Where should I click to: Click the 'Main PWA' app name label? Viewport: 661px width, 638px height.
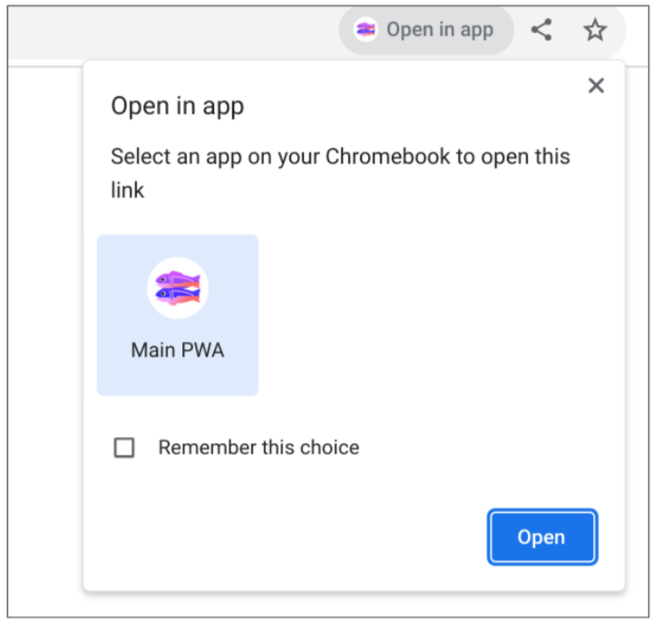(178, 350)
